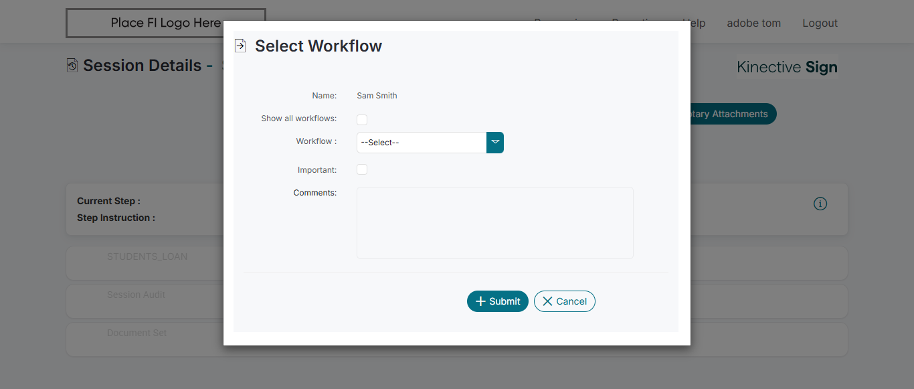Expand the STUDENTS_LOAN section
This screenshot has height=389, width=914.
pos(147,256)
